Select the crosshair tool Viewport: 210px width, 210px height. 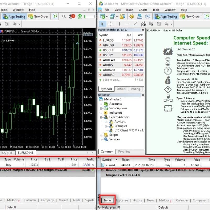(x=110, y=24)
